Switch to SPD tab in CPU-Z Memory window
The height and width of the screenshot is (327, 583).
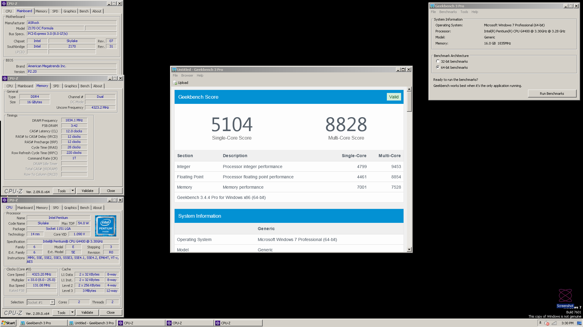click(56, 86)
